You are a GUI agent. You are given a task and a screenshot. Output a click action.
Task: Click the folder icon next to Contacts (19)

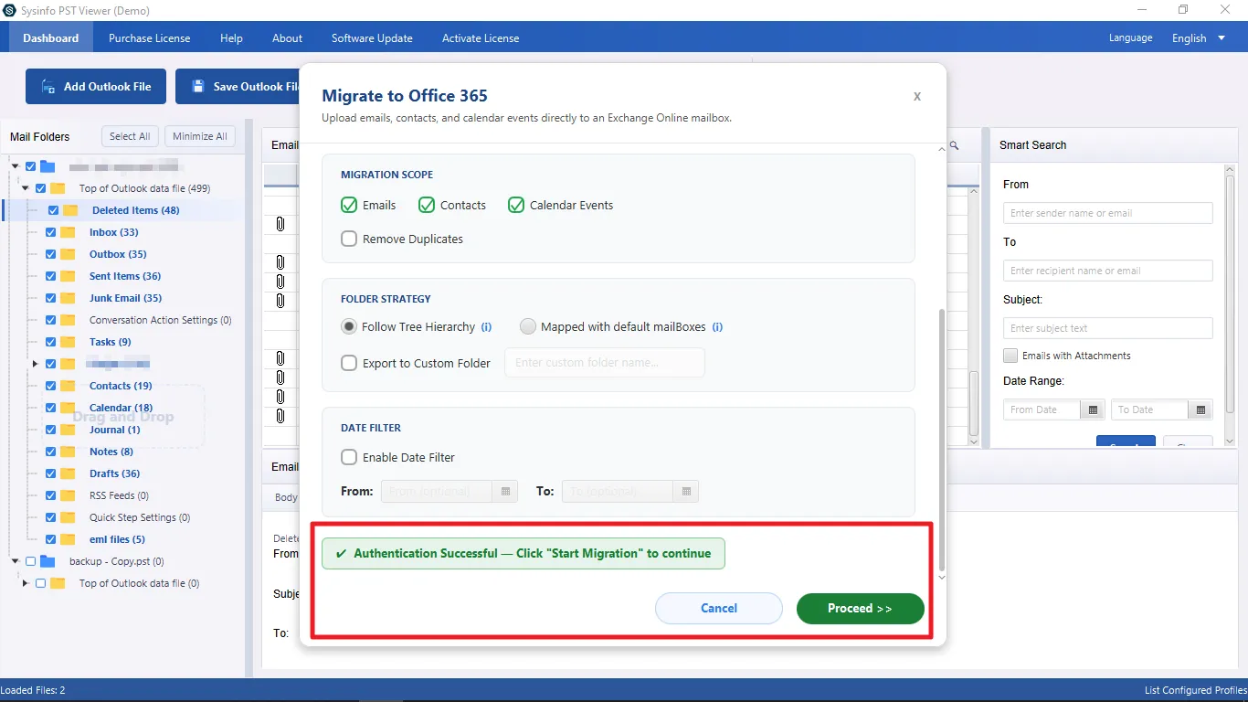point(68,386)
